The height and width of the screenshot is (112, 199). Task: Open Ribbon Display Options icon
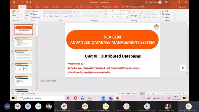[166, 2]
